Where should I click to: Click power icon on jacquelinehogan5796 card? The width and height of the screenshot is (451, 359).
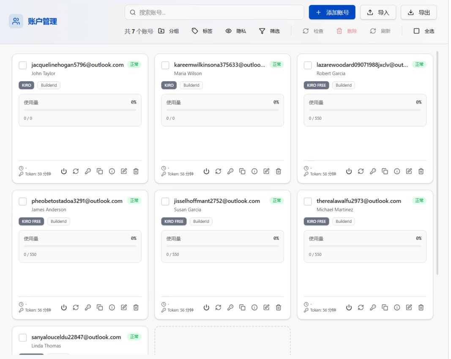coord(64,171)
